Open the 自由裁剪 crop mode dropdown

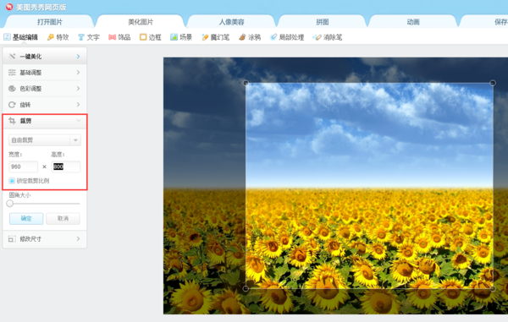click(x=45, y=140)
